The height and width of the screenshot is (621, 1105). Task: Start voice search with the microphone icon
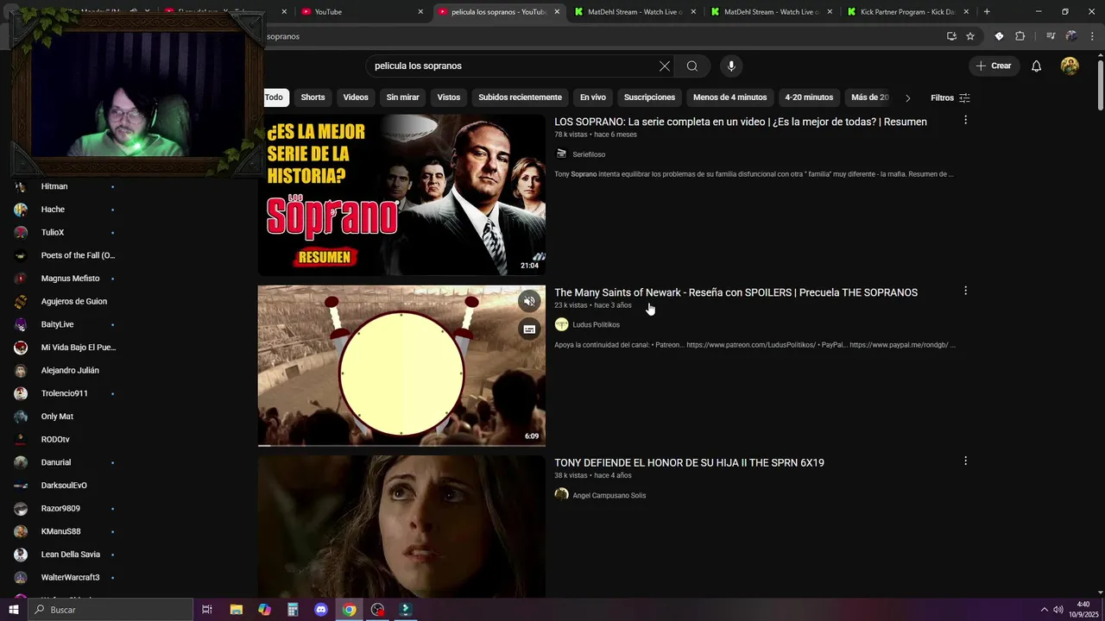coord(731,66)
